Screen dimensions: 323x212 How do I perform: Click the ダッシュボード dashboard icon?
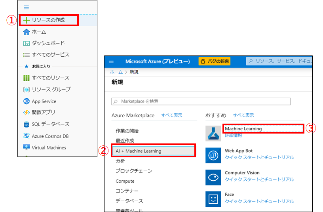click(x=27, y=43)
